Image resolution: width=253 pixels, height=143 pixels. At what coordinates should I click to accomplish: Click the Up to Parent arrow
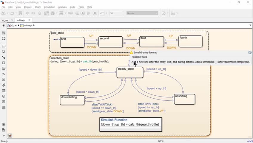click(39, 13)
